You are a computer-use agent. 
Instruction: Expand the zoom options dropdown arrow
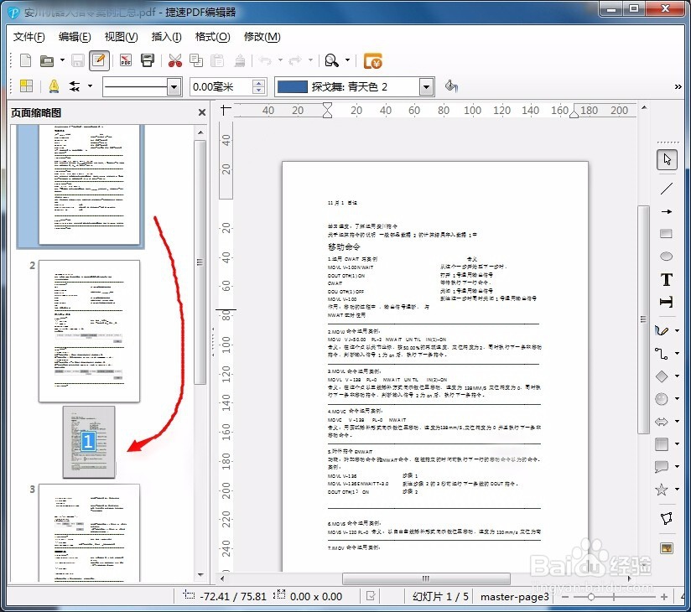click(347, 60)
